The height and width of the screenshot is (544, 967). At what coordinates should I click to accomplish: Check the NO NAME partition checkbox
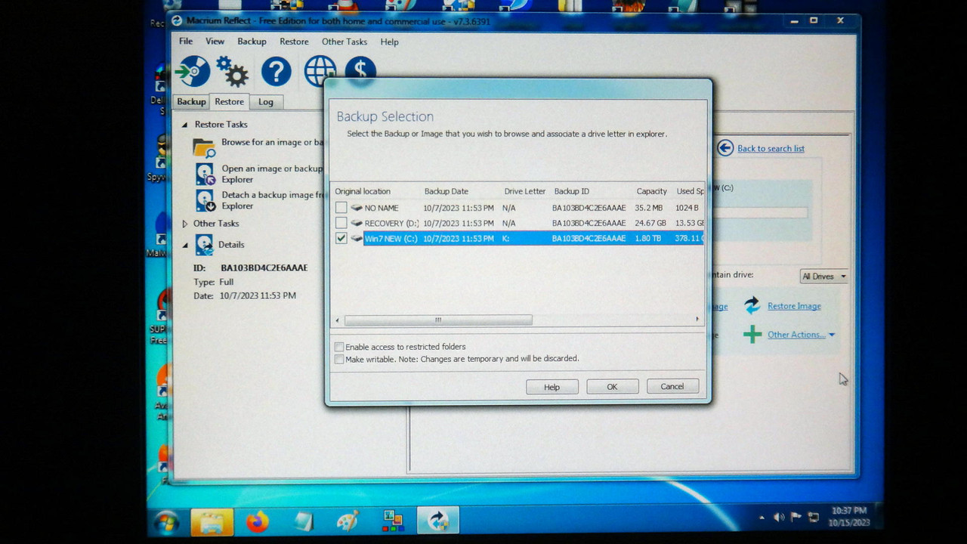coord(341,207)
